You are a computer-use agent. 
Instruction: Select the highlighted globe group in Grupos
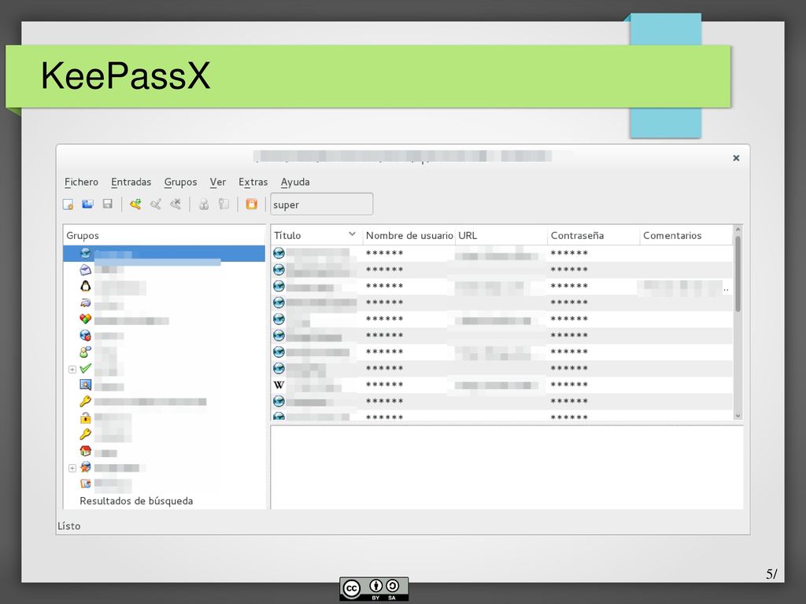(164, 253)
